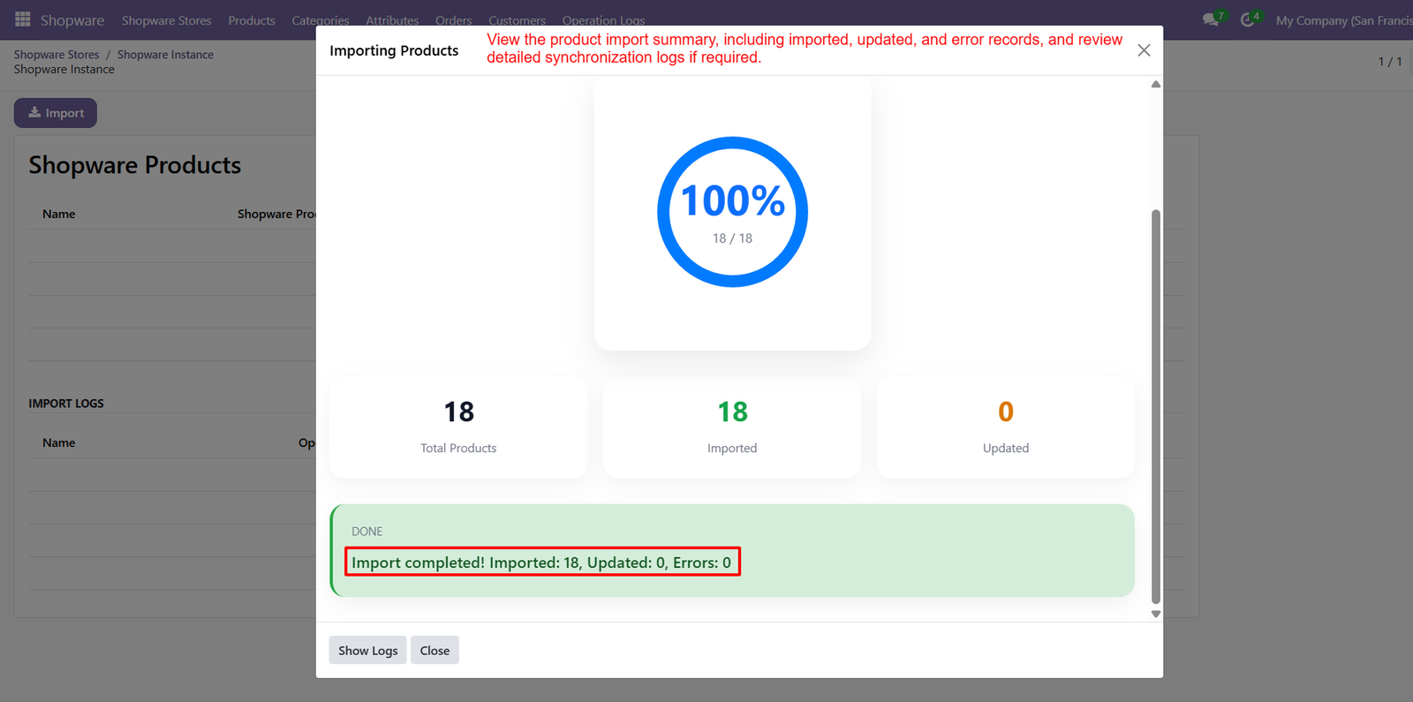Open the Attributes top menu

[x=392, y=20]
